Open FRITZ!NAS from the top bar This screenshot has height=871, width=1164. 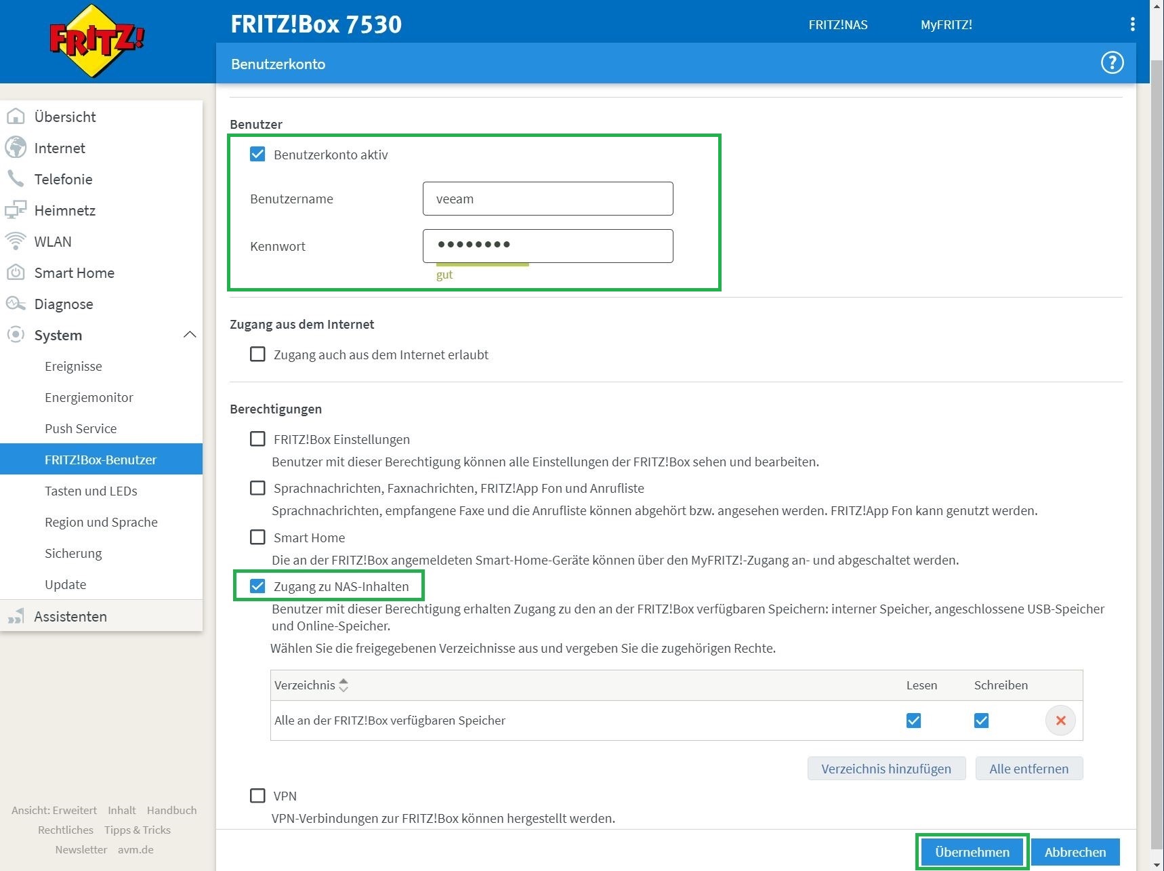click(837, 24)
